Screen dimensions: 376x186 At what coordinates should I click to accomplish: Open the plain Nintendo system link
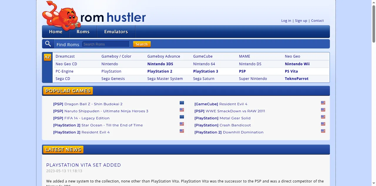coord(110,64)
